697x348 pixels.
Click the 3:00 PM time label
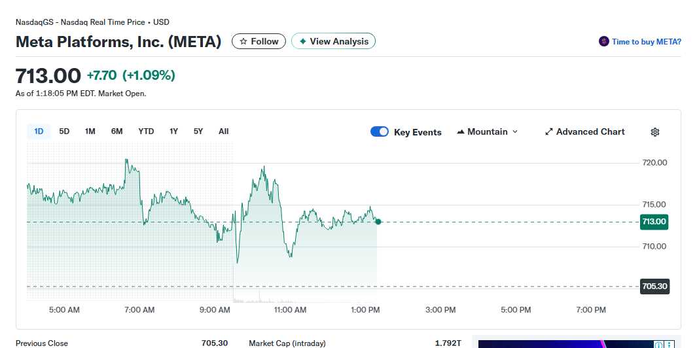pyautogui.click(x=440, y=310)
